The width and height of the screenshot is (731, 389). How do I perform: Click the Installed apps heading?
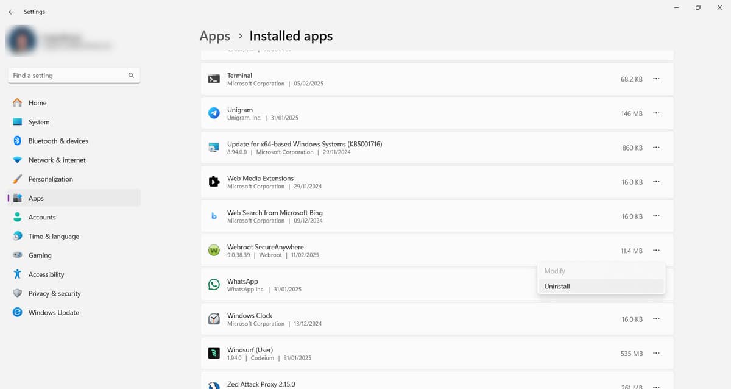(291, 37)
